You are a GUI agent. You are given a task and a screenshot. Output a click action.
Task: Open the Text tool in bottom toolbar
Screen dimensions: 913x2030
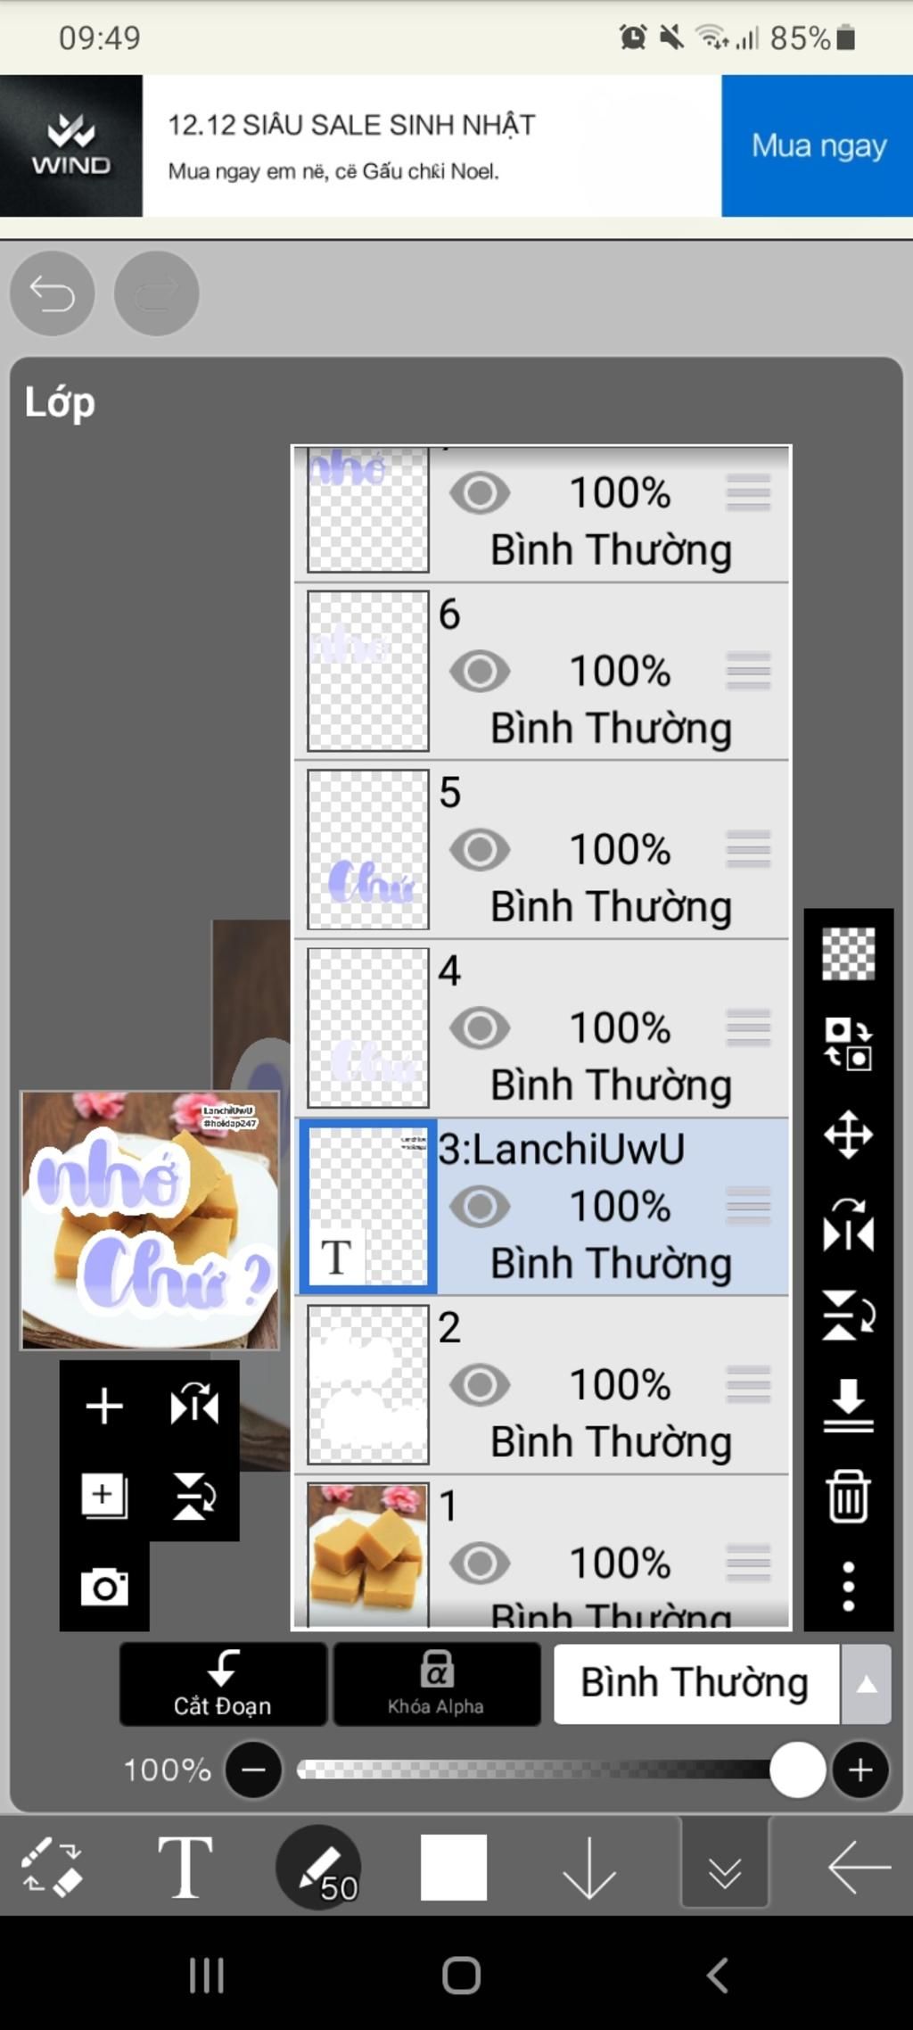pos(185,1866)
